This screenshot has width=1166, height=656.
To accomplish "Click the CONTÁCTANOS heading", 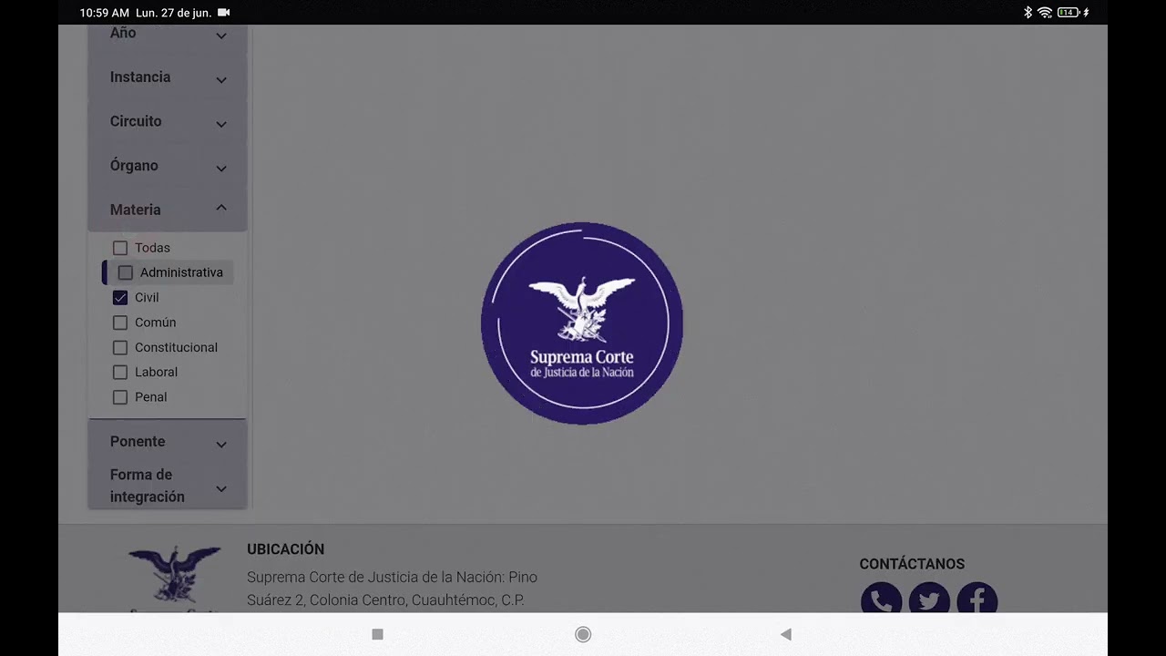I will 912,564.
